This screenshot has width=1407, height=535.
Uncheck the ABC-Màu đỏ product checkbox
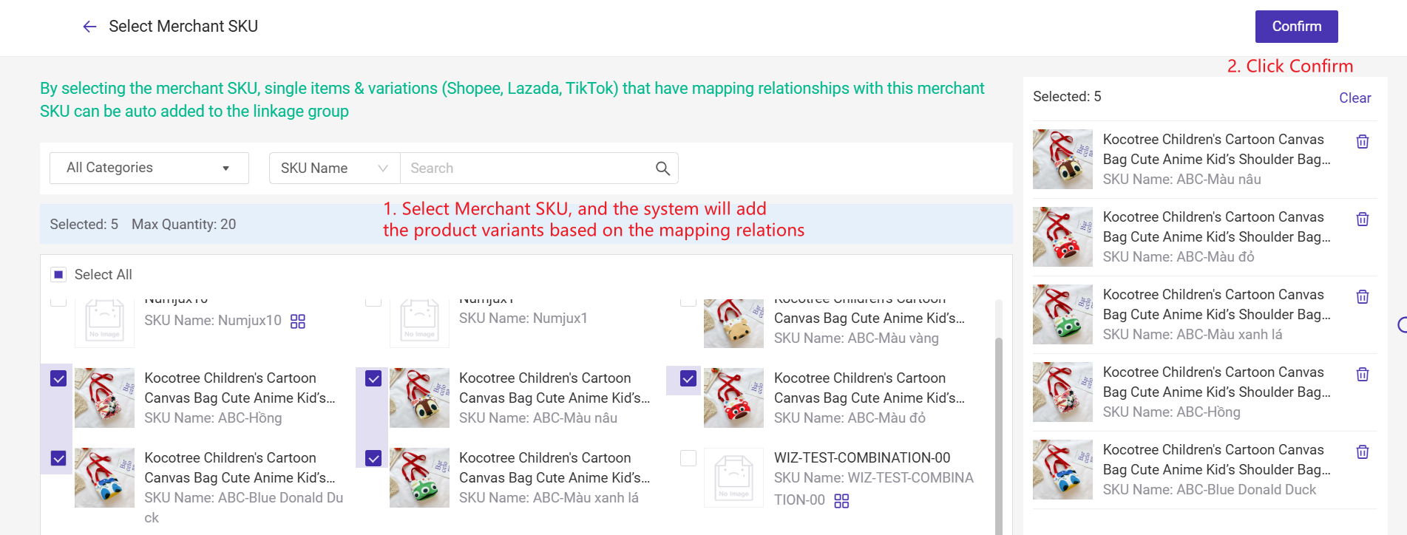688,379
